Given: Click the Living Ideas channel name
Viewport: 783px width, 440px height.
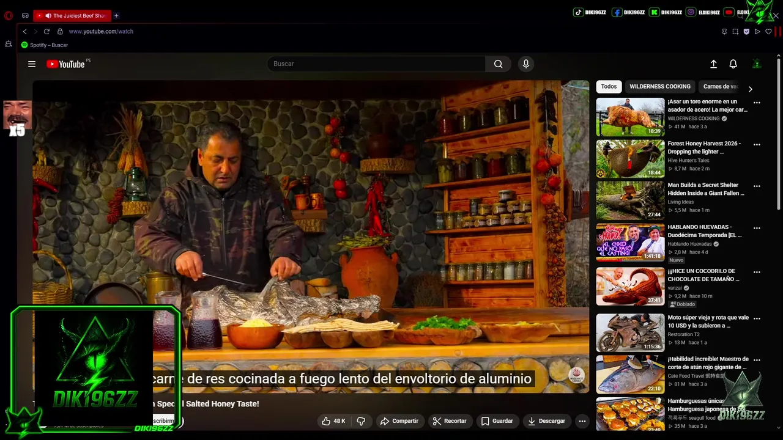Looking at the screenshot, I should point(681,202).
